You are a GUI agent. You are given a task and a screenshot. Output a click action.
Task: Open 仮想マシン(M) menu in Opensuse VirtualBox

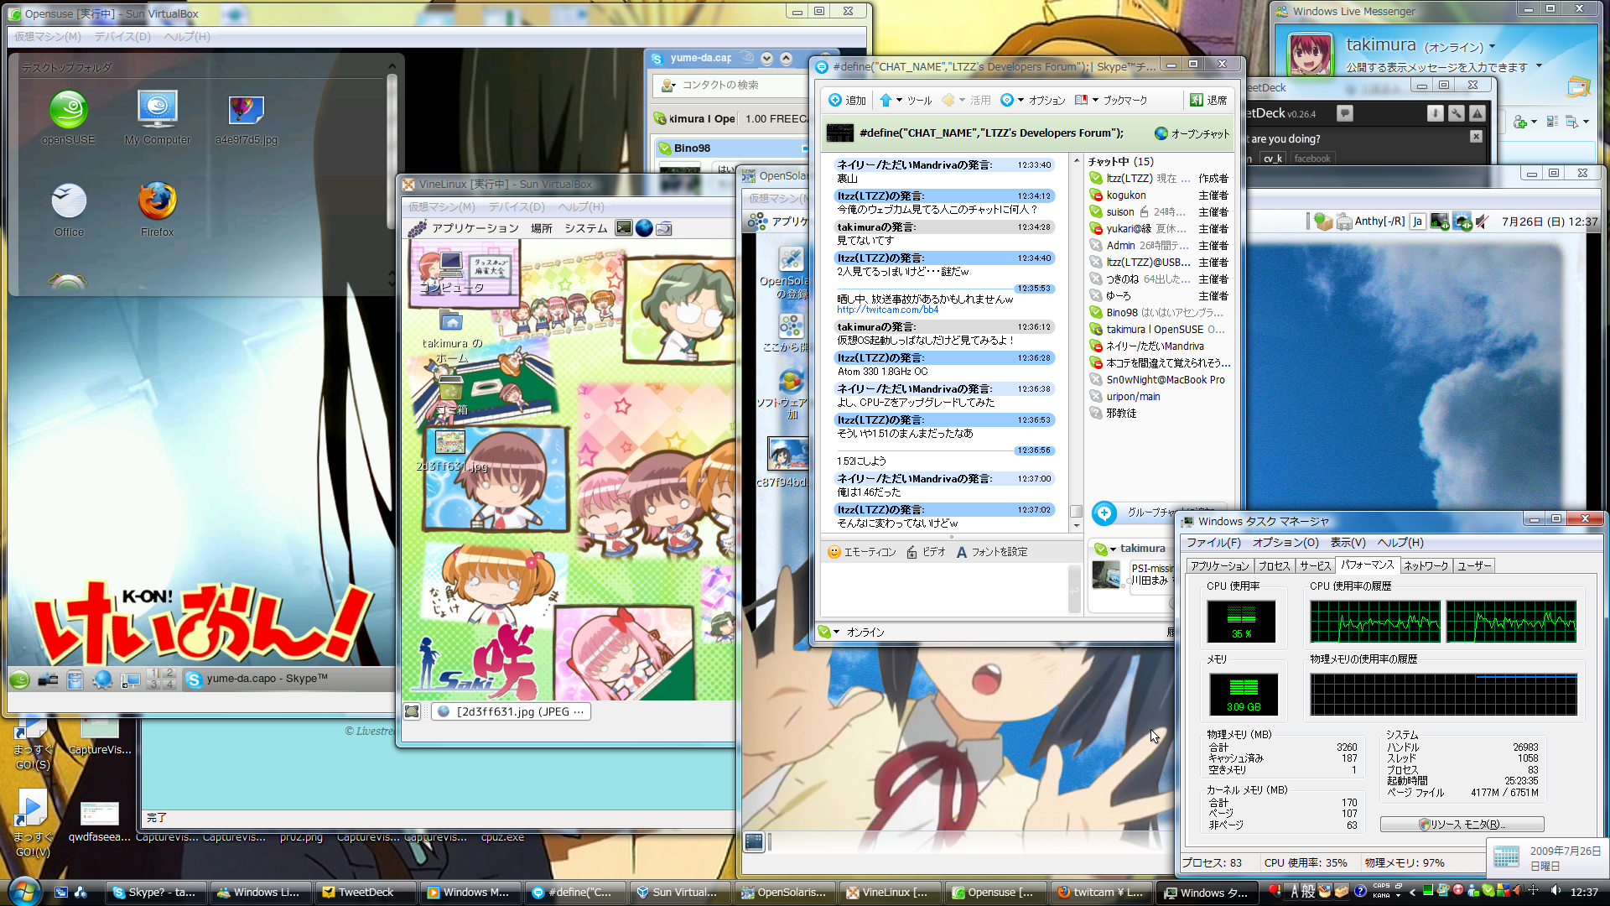coord(48,37)
